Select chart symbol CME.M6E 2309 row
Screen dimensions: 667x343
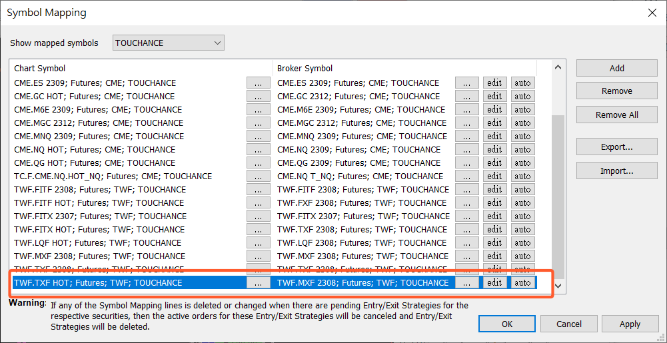[98, 110]
